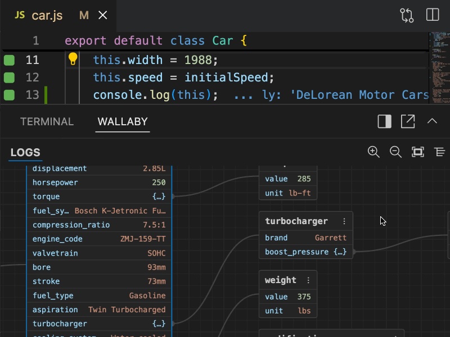The height and width of the screenshot is (337, 450).
Task: Switch to tree list layout icon
Action: pyautogui.click(x=439, y=152)
